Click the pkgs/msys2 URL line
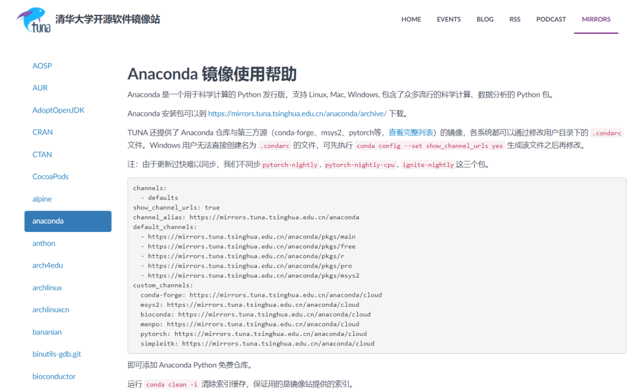The height and width of the screenshot is (390, 642). point(250,275)
